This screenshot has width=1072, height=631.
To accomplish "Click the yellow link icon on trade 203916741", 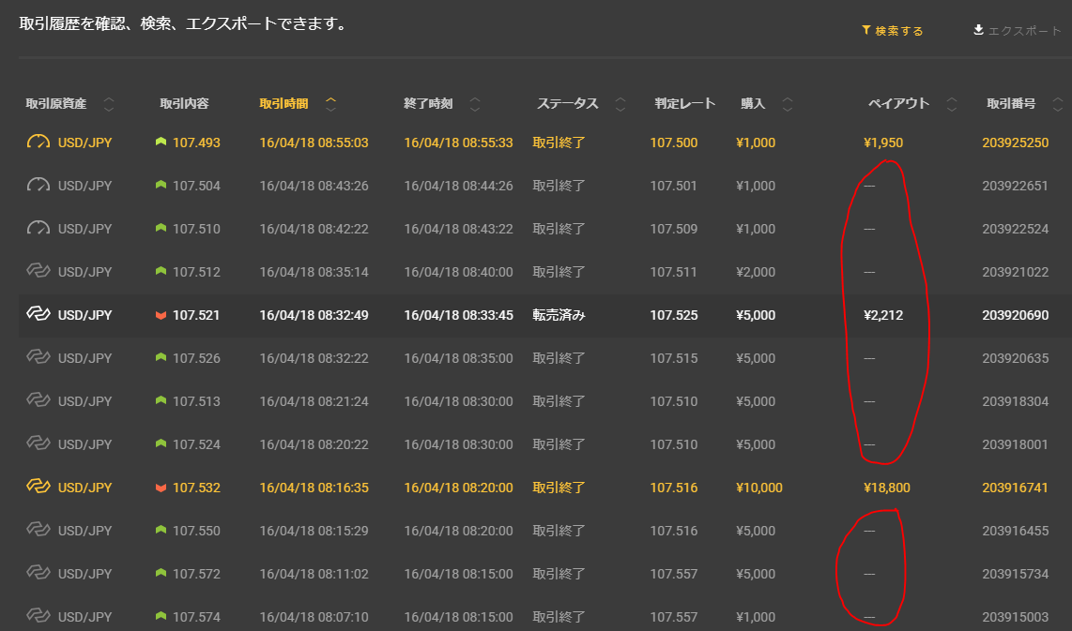I will click(x=38, y=488).
